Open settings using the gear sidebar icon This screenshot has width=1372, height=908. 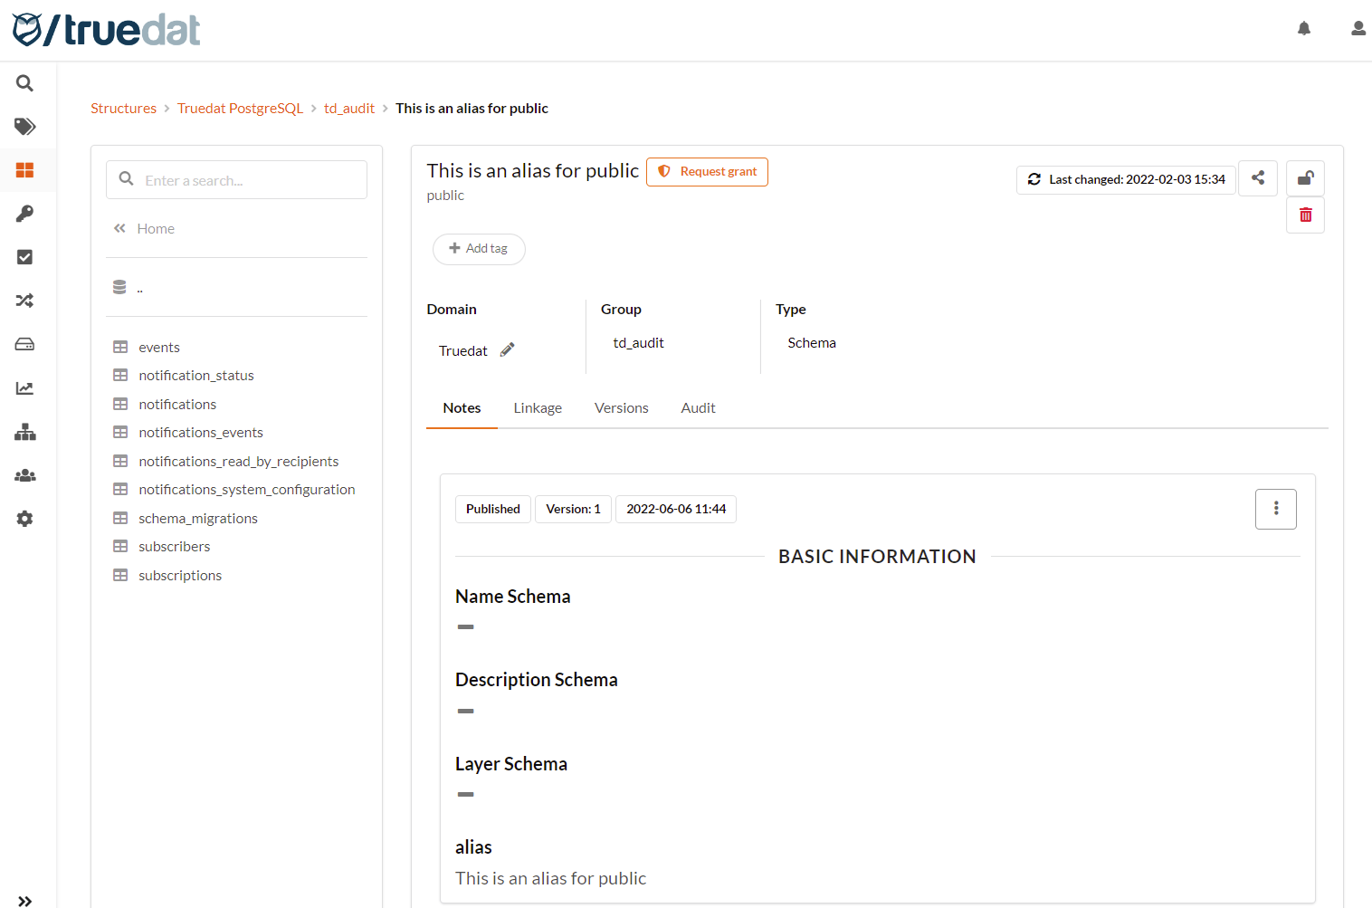[24, 518]
